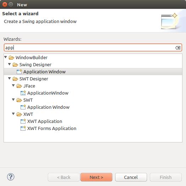Select the JFace label

pos(29,86)
